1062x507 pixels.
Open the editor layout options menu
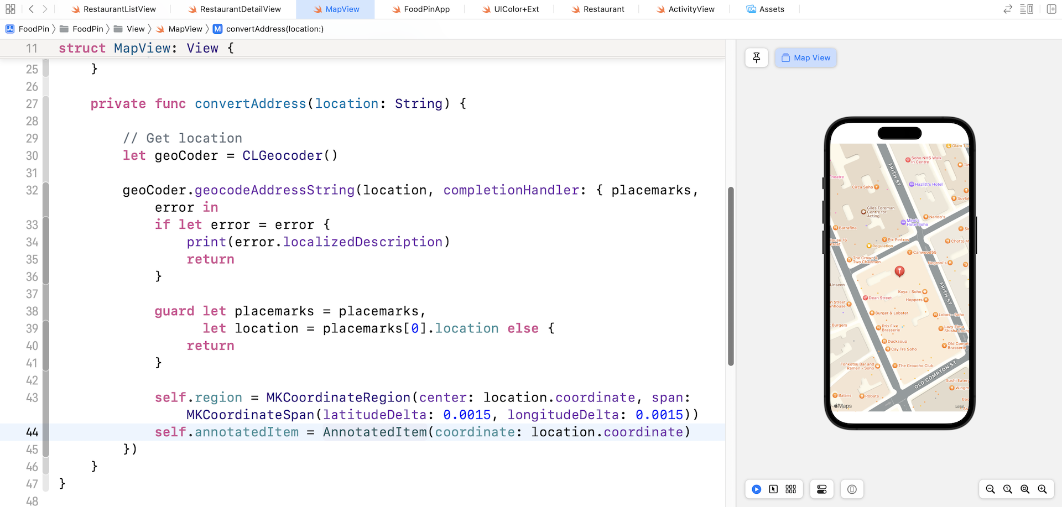coord(1027,9)
